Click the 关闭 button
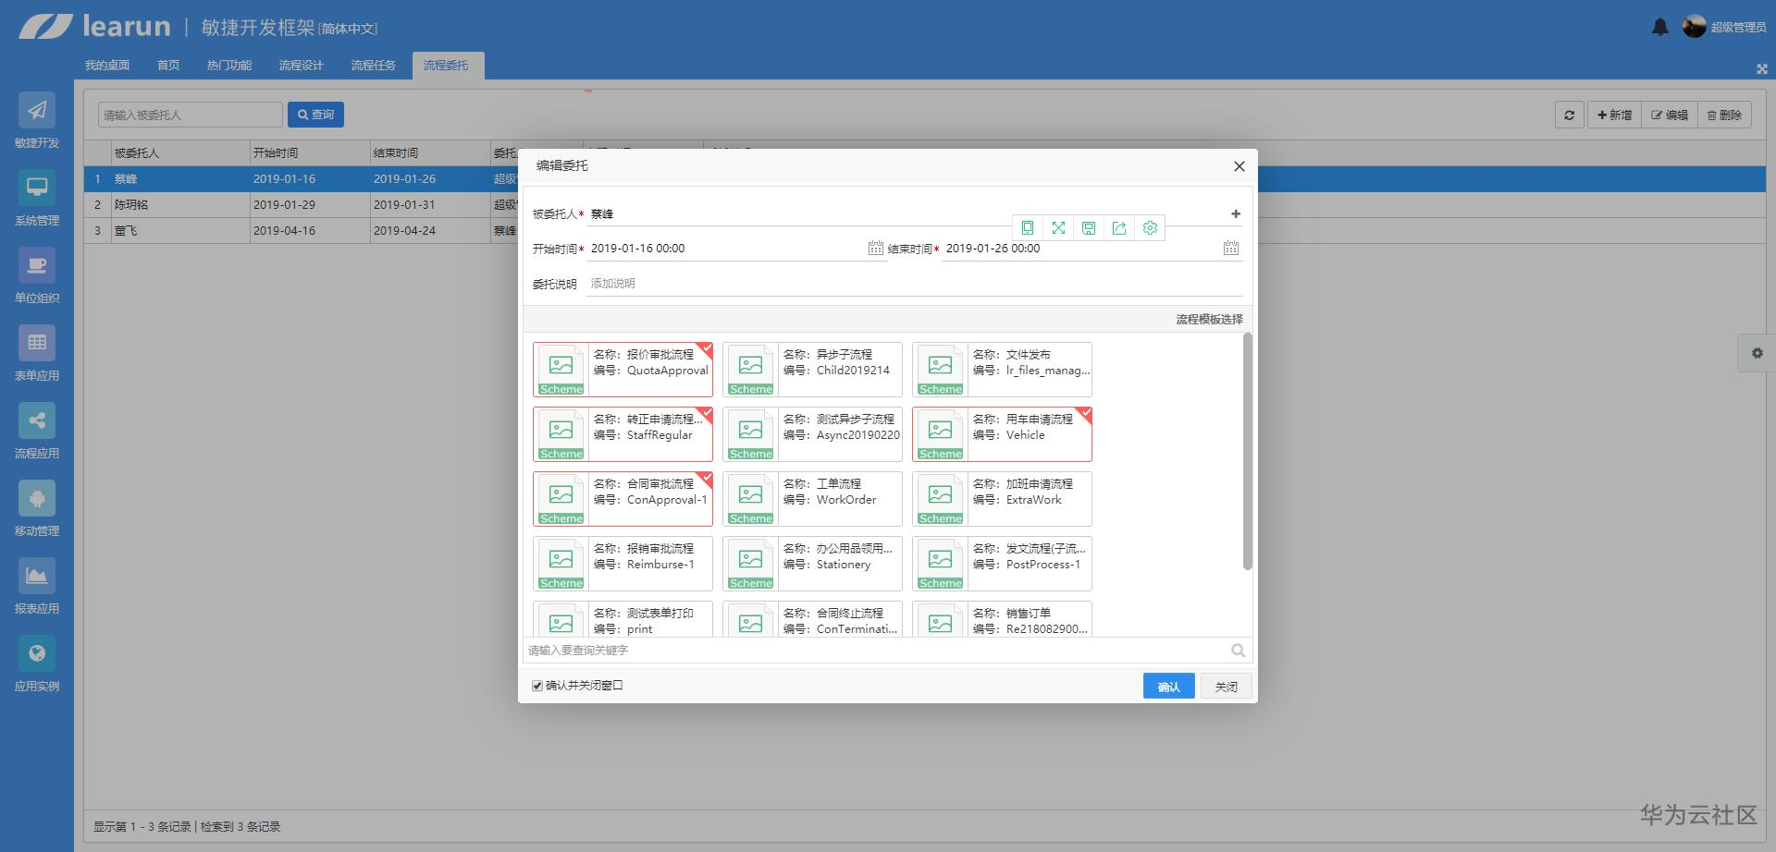1776x852 pixels. [1227, 687]
